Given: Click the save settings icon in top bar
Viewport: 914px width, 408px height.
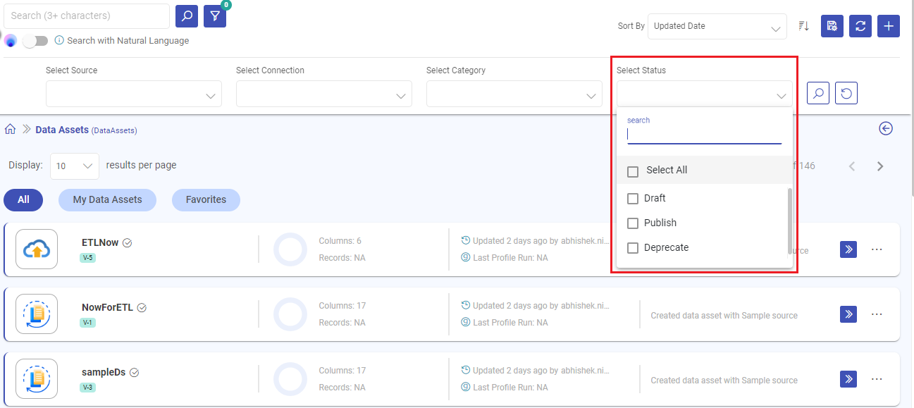Looking at the screenshot, I should click(x=832, y=26).
